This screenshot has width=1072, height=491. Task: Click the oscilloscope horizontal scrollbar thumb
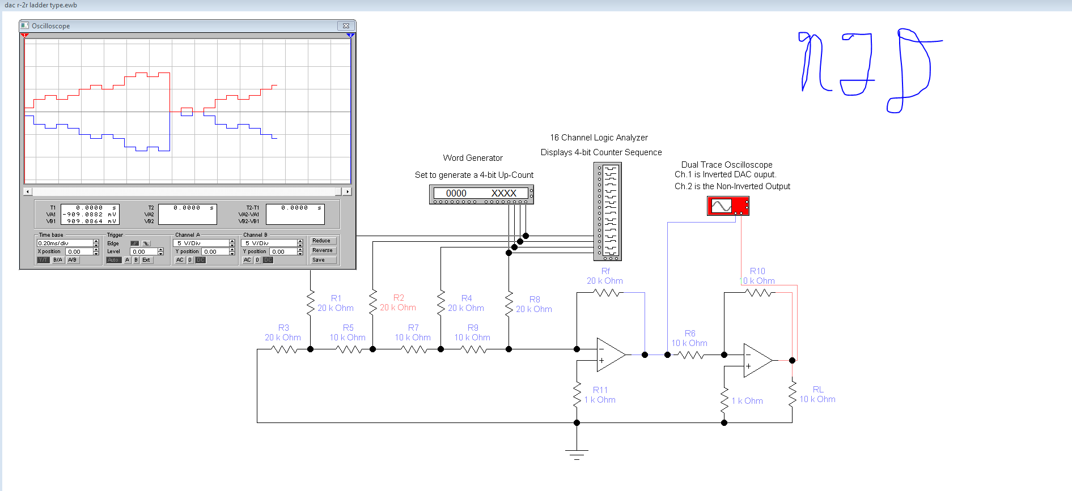pos(339,191)
